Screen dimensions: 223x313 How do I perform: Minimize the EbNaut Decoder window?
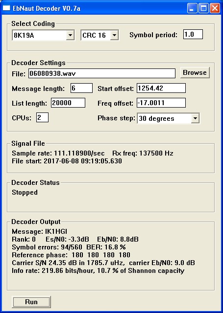[192, 8]
